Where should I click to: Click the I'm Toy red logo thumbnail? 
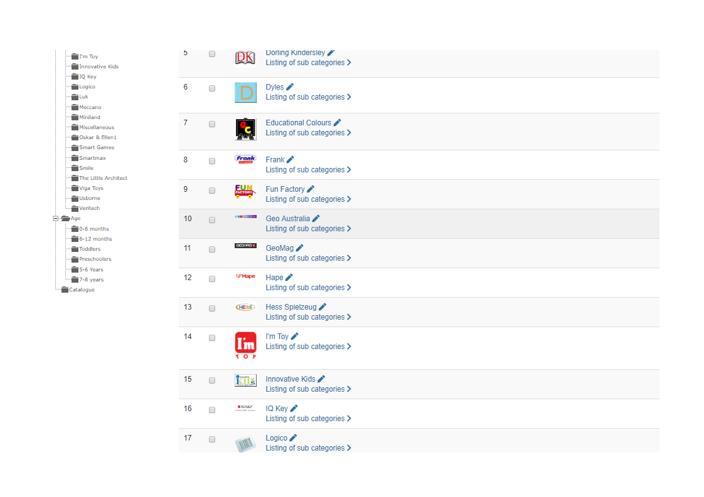point(245,345)
